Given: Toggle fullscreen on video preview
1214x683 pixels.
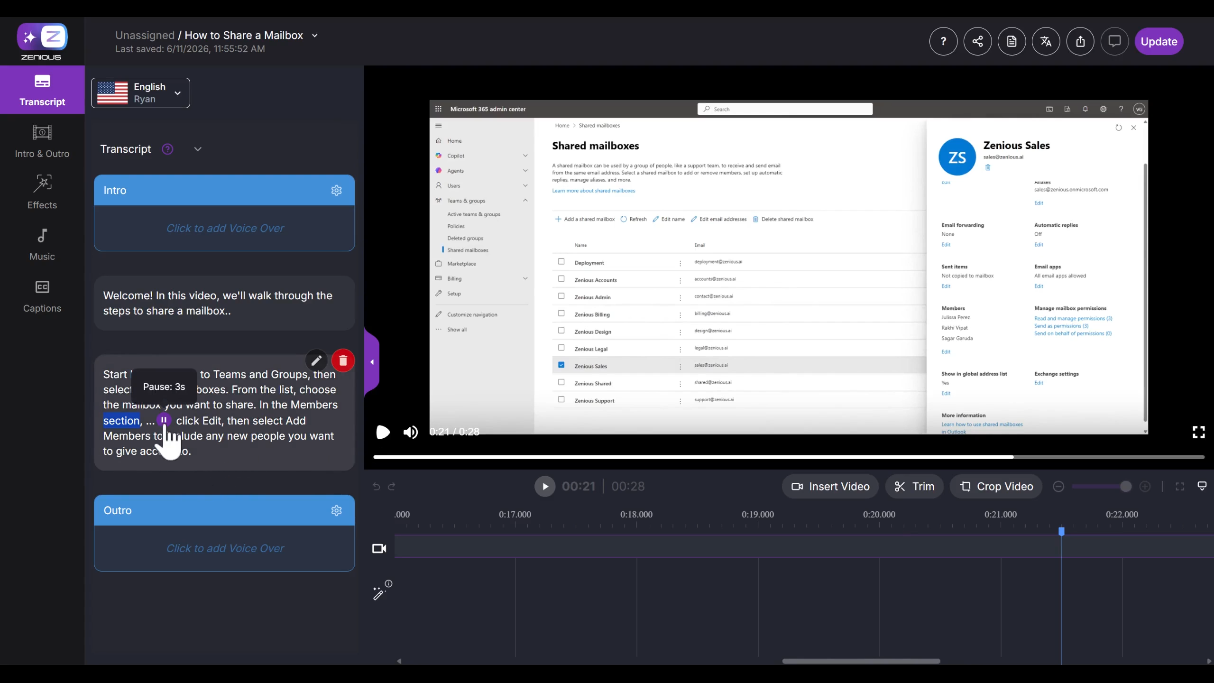Looking at the screenshot, I should 1198,432.
